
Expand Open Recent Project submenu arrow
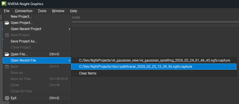[69, 29]
